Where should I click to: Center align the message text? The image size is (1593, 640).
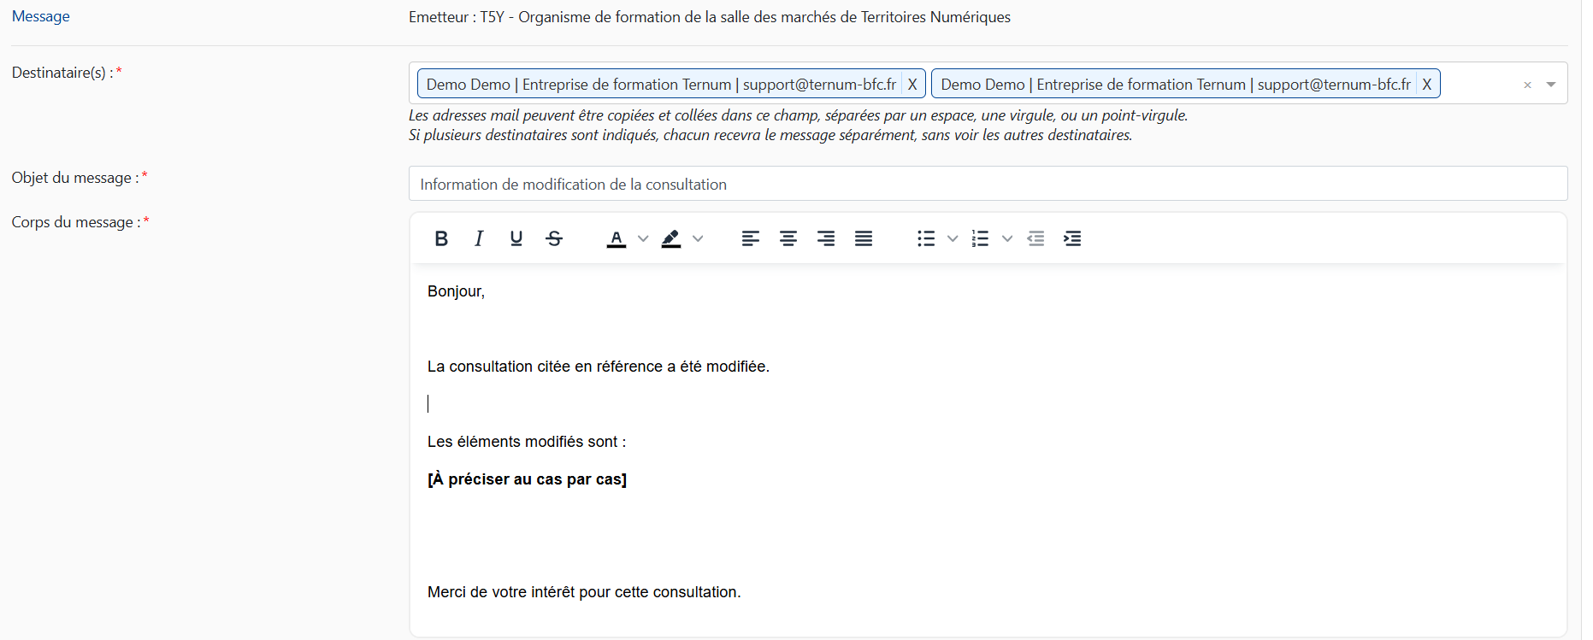coord(788,238)
